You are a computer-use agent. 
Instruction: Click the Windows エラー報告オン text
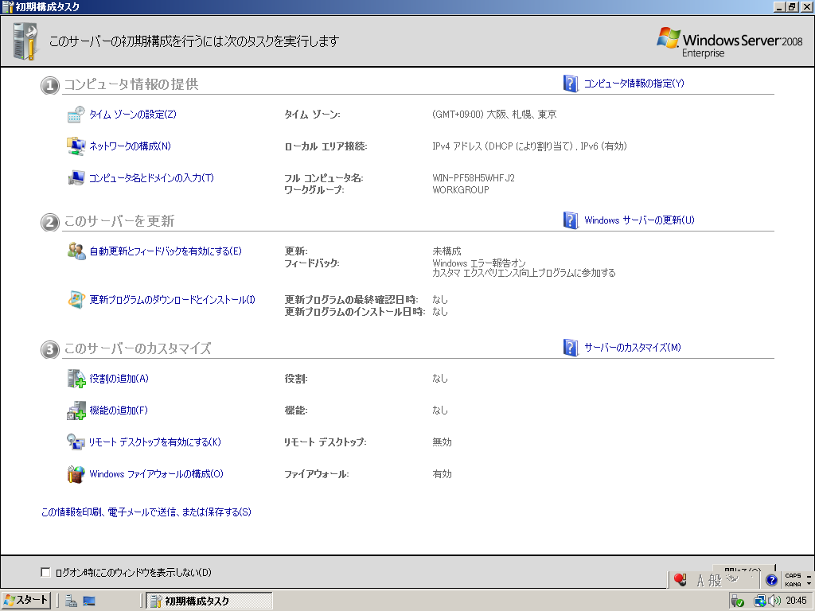click(x=478, y=263)
